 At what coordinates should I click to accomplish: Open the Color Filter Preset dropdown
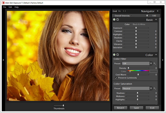coord(151,63)
